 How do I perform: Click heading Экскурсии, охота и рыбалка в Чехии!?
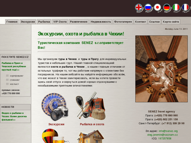(81, 34)
